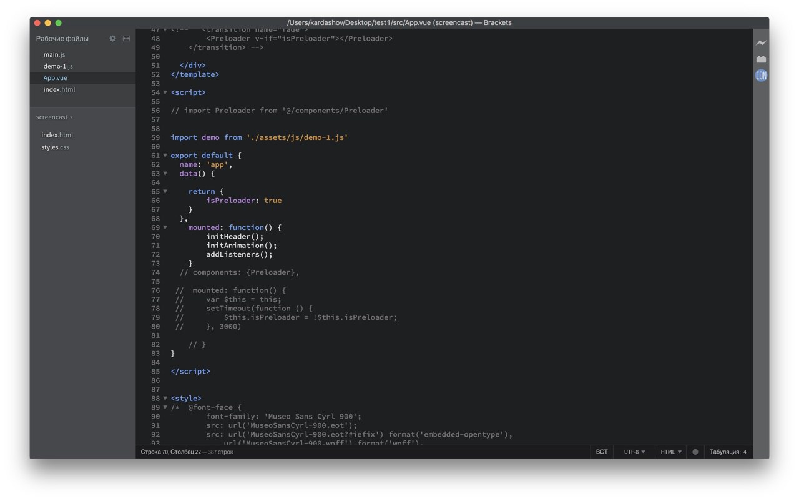Toggle the ВСТ insert mode indicator
The height and width of the screenshot is (501, 799).
pos(602,452)
